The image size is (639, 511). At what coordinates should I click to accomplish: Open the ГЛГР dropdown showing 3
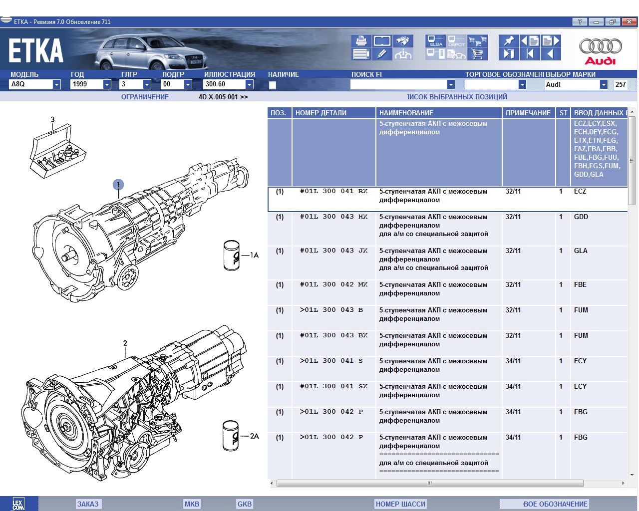[147, 84]
